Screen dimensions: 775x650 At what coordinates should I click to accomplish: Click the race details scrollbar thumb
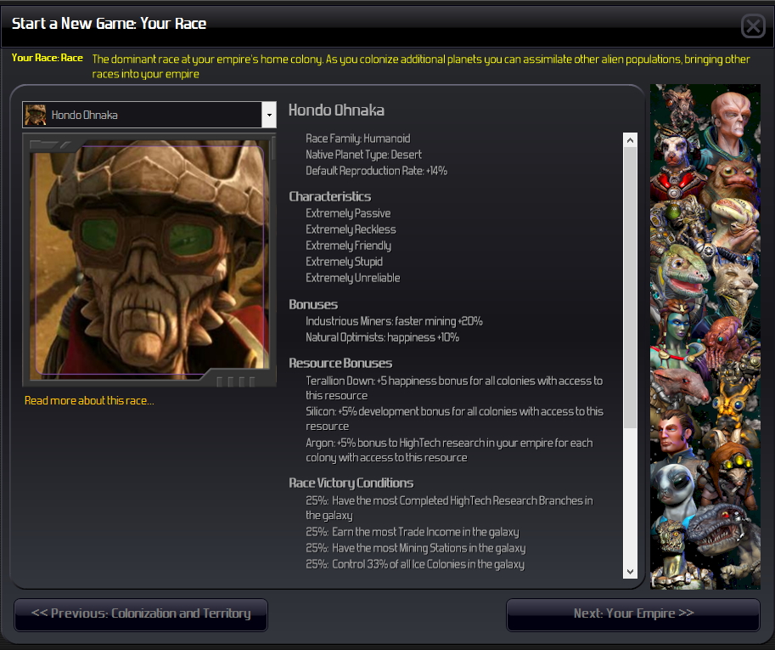click(630, 287)
